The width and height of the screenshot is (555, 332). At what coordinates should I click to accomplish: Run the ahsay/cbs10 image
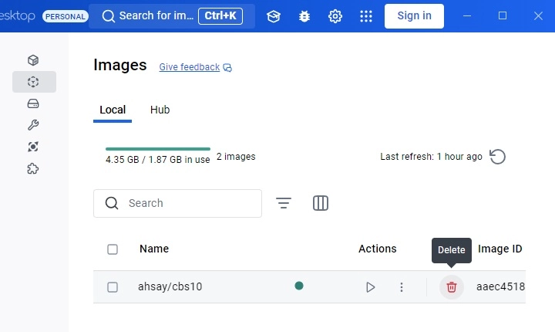(370, 287)
